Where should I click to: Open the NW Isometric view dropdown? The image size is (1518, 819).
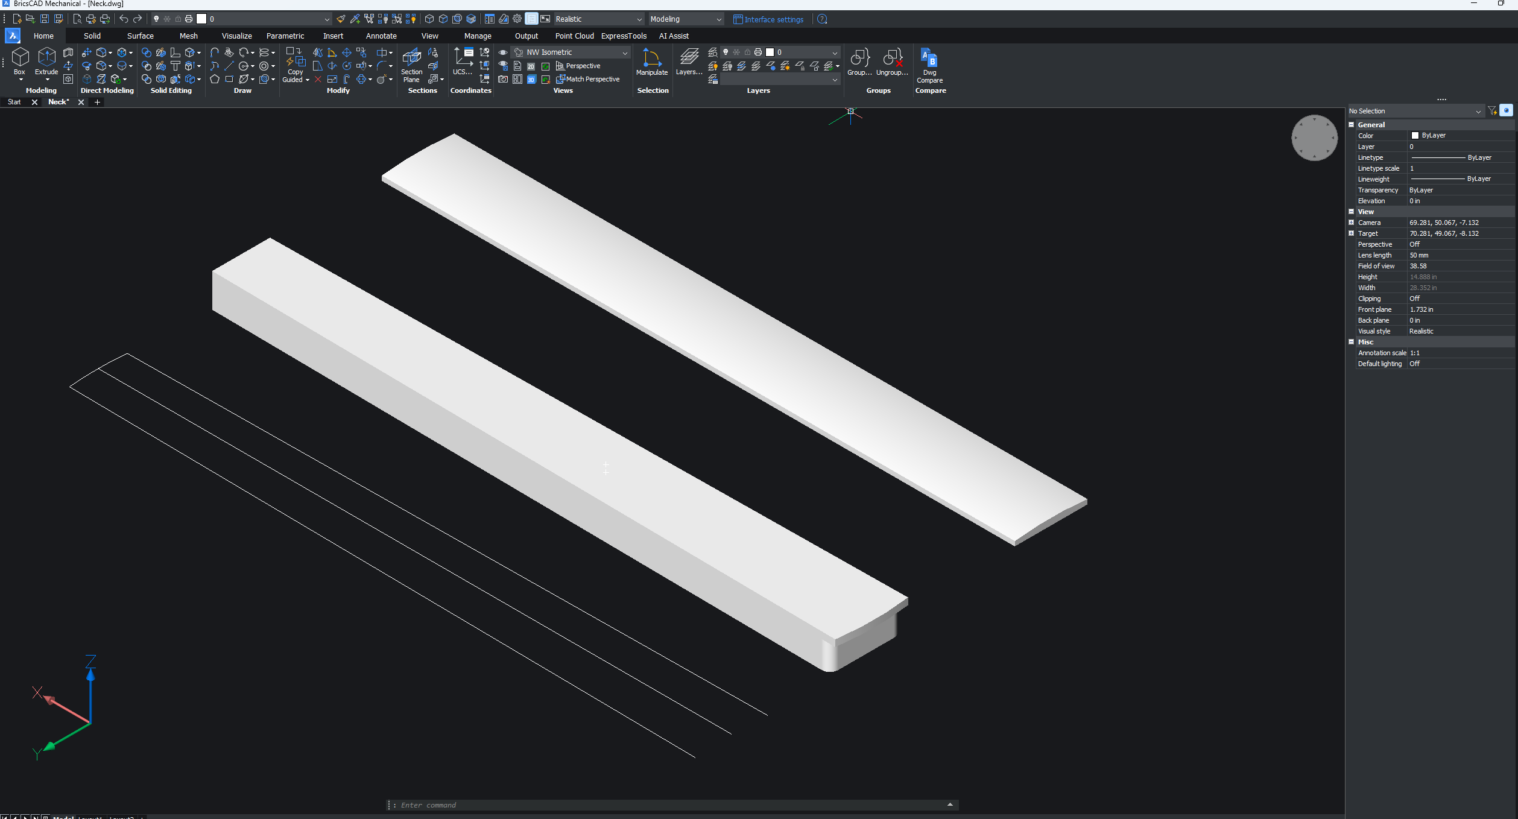point(625,53)
